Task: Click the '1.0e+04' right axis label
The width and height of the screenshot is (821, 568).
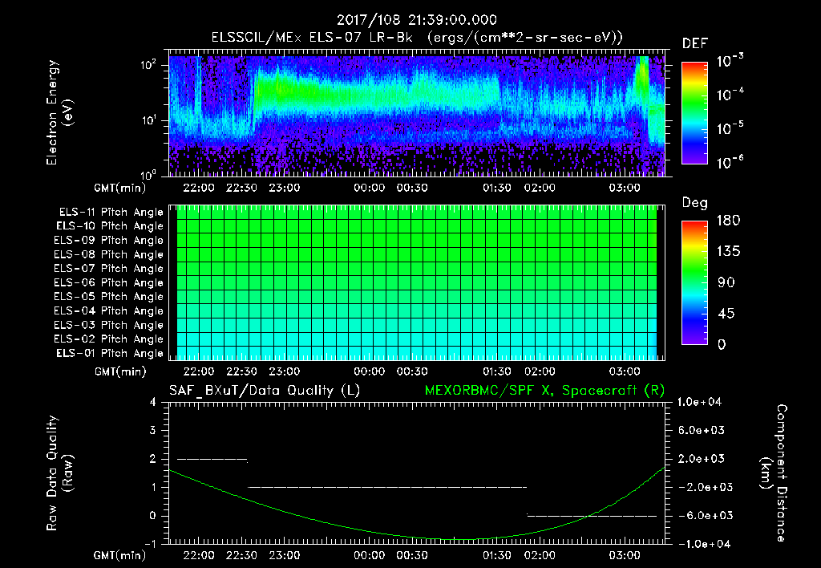Action: pyautogui.click(x=699, y=402)
